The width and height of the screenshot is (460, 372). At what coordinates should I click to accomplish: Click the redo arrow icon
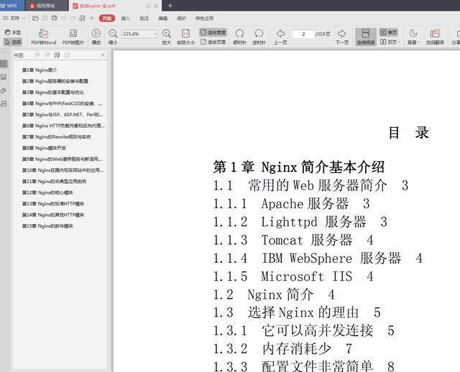[x=73, y=18]
